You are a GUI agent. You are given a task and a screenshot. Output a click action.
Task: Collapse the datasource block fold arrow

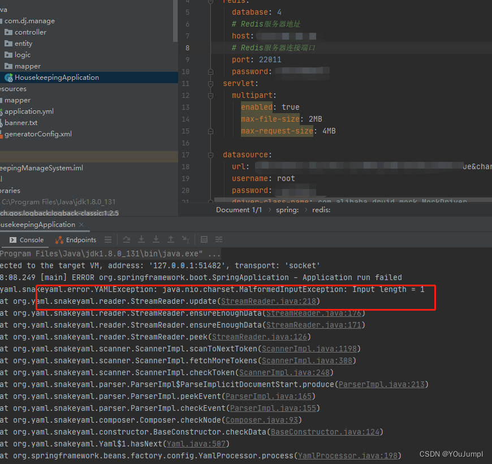point(209,154)
